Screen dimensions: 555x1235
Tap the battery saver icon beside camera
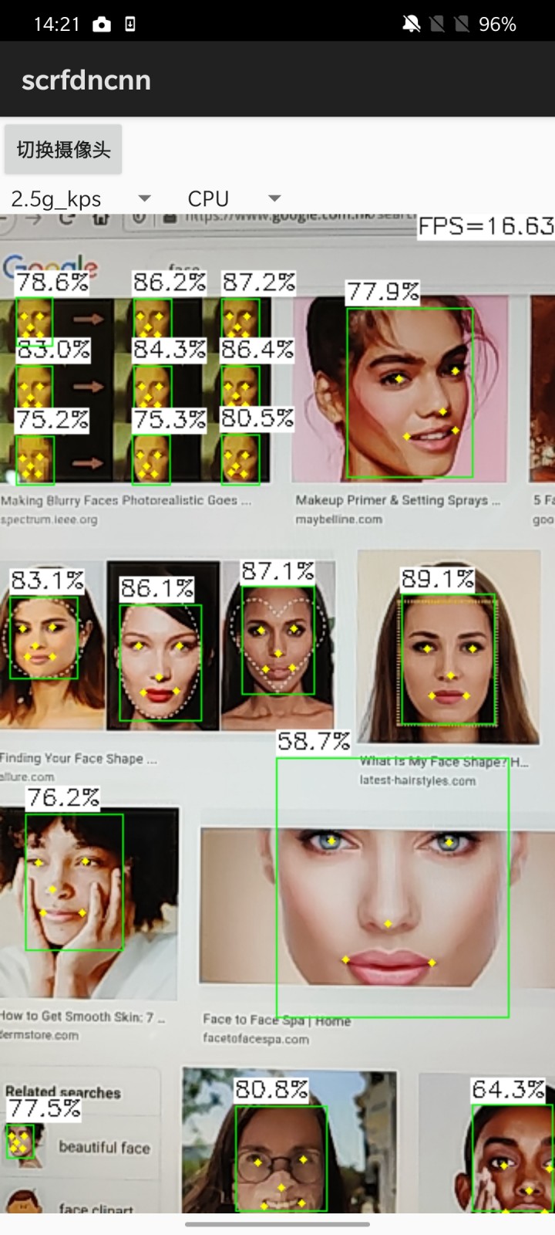pos(130,24)
